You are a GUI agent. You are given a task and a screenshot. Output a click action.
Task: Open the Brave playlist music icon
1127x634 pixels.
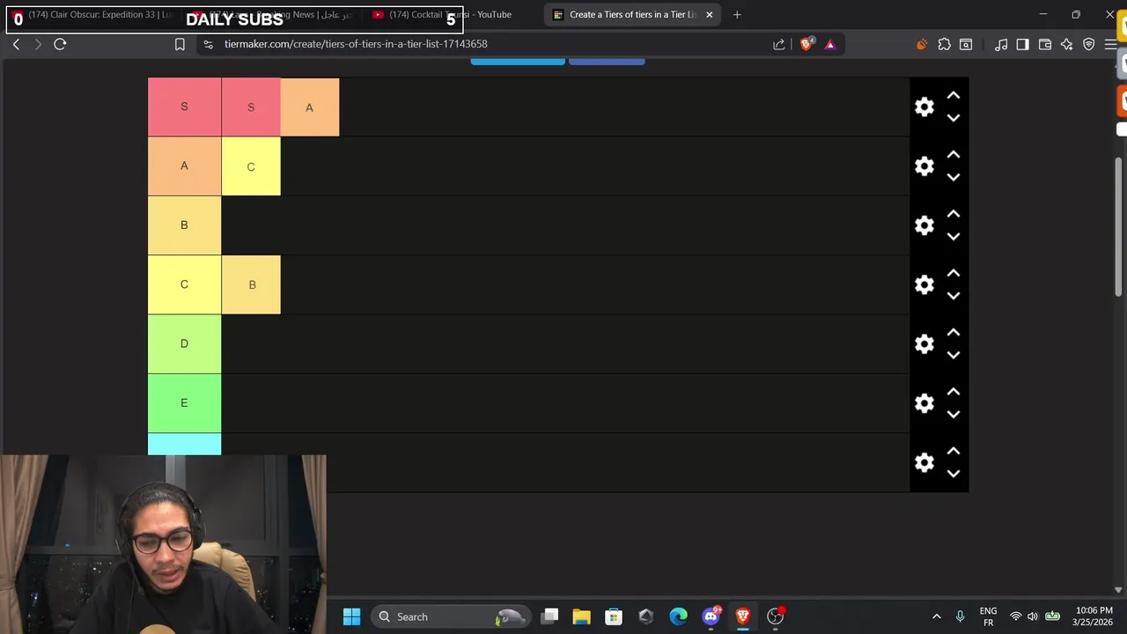(1001, 44)
